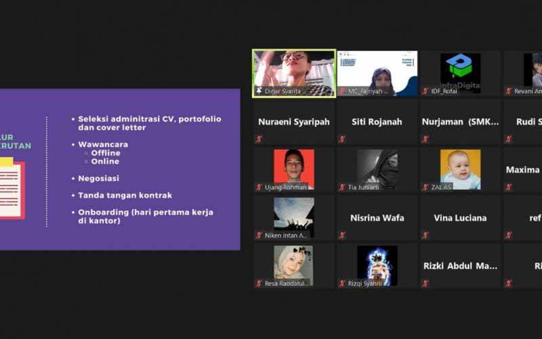Select the Nisrina Wafa participant name

click(377, 218)
